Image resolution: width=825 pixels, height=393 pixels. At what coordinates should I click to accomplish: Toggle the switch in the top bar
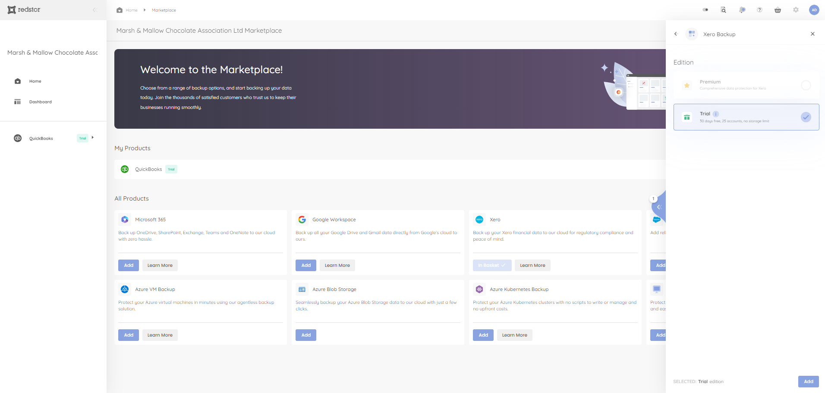[705, 10]
